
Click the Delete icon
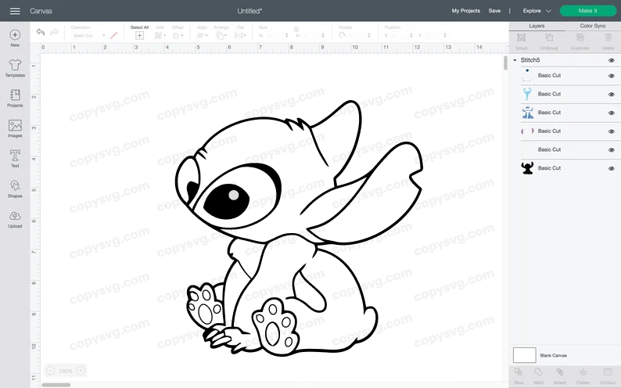pos(608,38)
